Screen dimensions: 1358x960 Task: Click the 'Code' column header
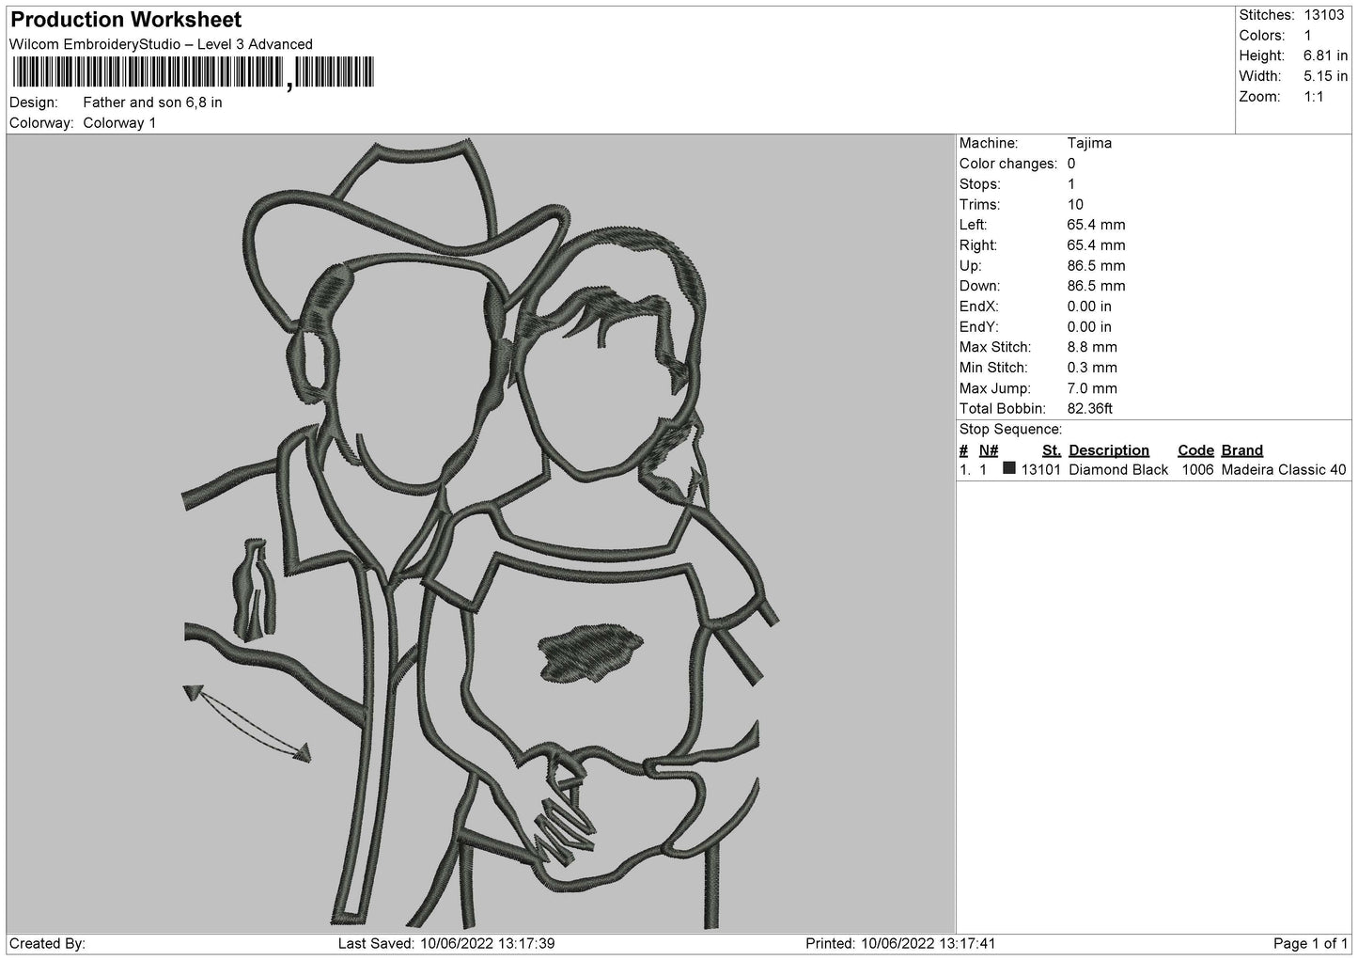click(x=1195, y=450)
